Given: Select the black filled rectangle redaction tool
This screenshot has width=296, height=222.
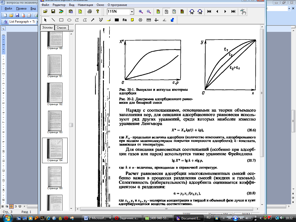Looking at the screenshot, I should (x=117, y=20).
